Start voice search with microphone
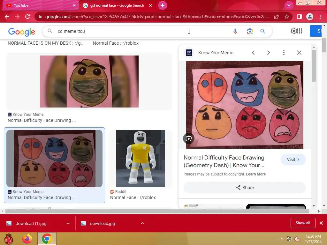Screen dimensions: 327x245 pyautogui.click(x=235, y=31)
